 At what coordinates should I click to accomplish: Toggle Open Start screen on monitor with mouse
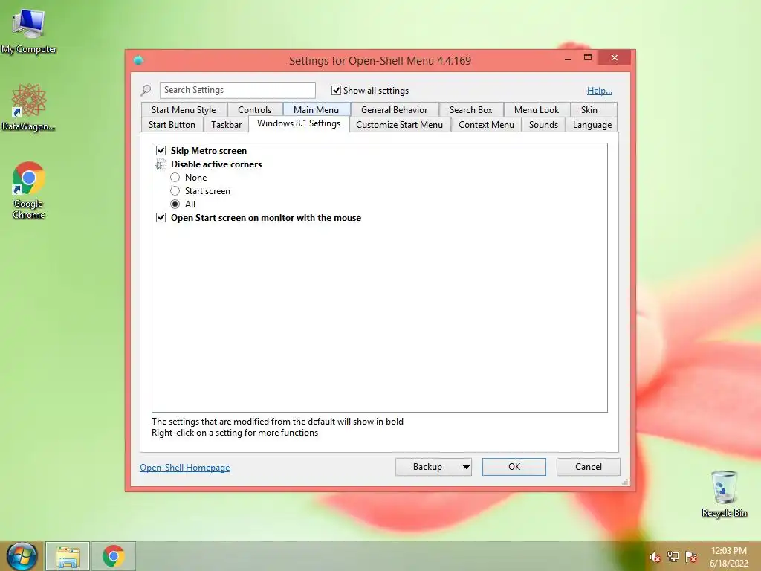tap(161, 218)
